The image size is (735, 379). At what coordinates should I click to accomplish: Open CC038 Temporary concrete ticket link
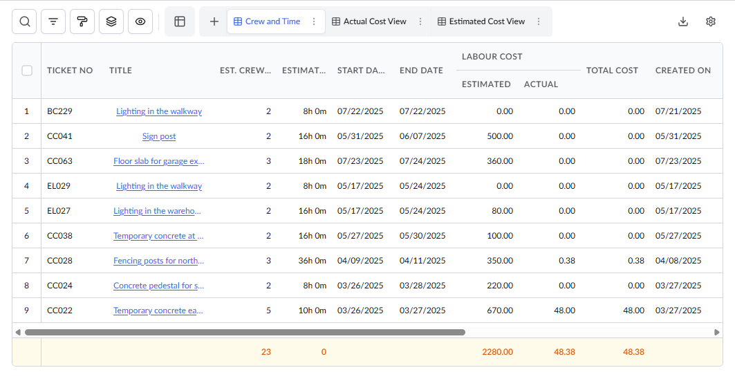158,235
